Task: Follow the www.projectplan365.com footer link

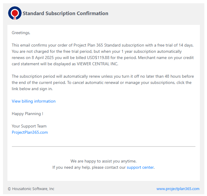Action: (178, 189)
